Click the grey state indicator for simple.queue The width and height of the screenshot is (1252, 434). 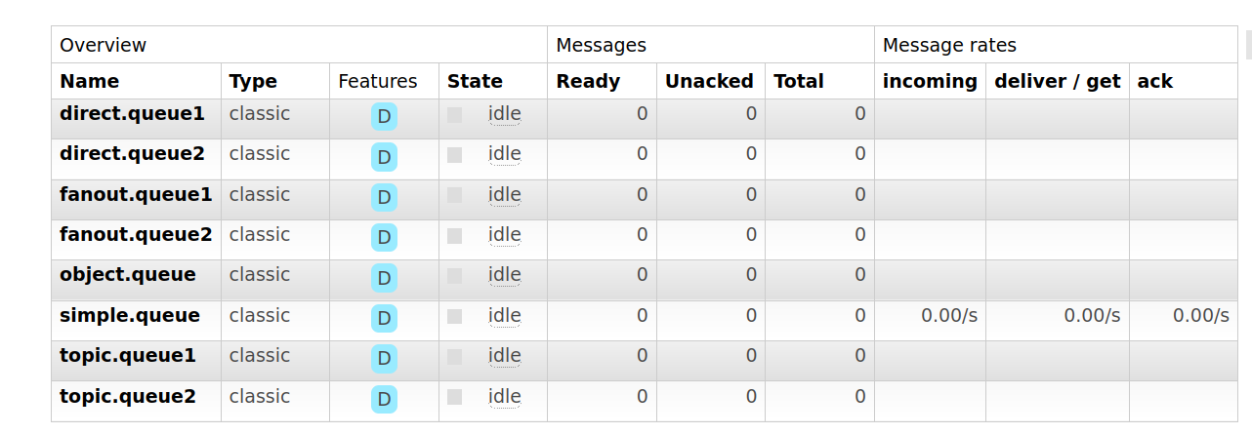point(454,316)
